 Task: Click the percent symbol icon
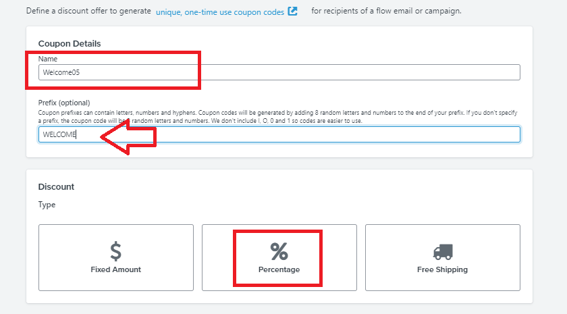(x=279, y=251)
